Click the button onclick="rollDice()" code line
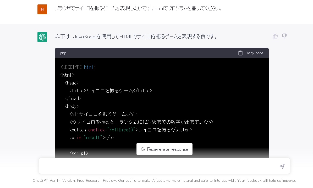Image resolution: width=313 pixels, height=188 pixels. pyautogui.click(x=130, y=130)
